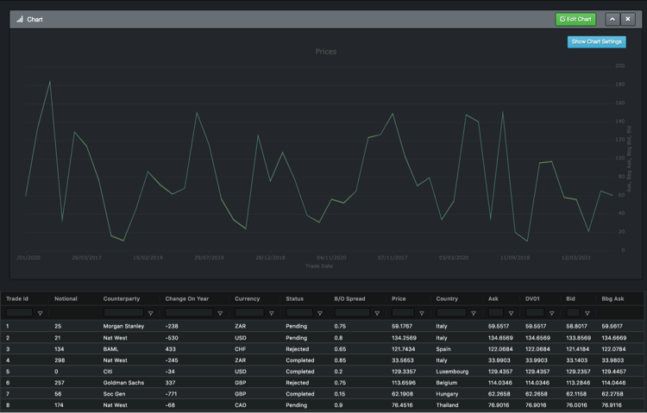Open the Counterparty column filter funnel icon

click(x=151, y=313)
